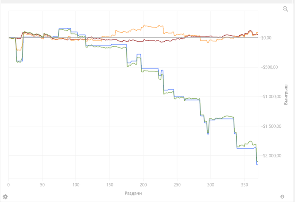Screen dimensions: 295x202
Task: Click the 150 tick on x-axis
Action: click(110, 184)
